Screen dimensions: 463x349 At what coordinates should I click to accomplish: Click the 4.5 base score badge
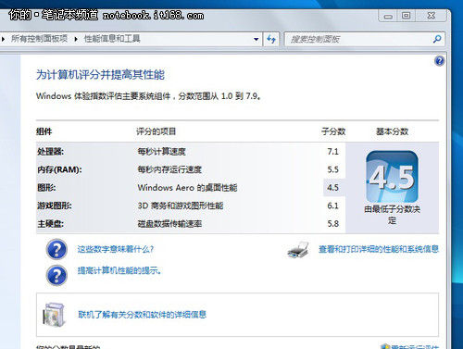(392, 177)
